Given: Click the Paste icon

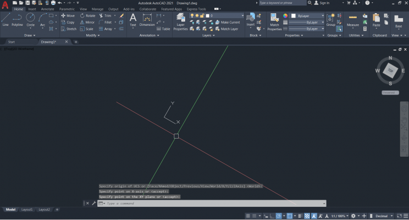Looking at the screenshot, I should [x=376, y=20].
